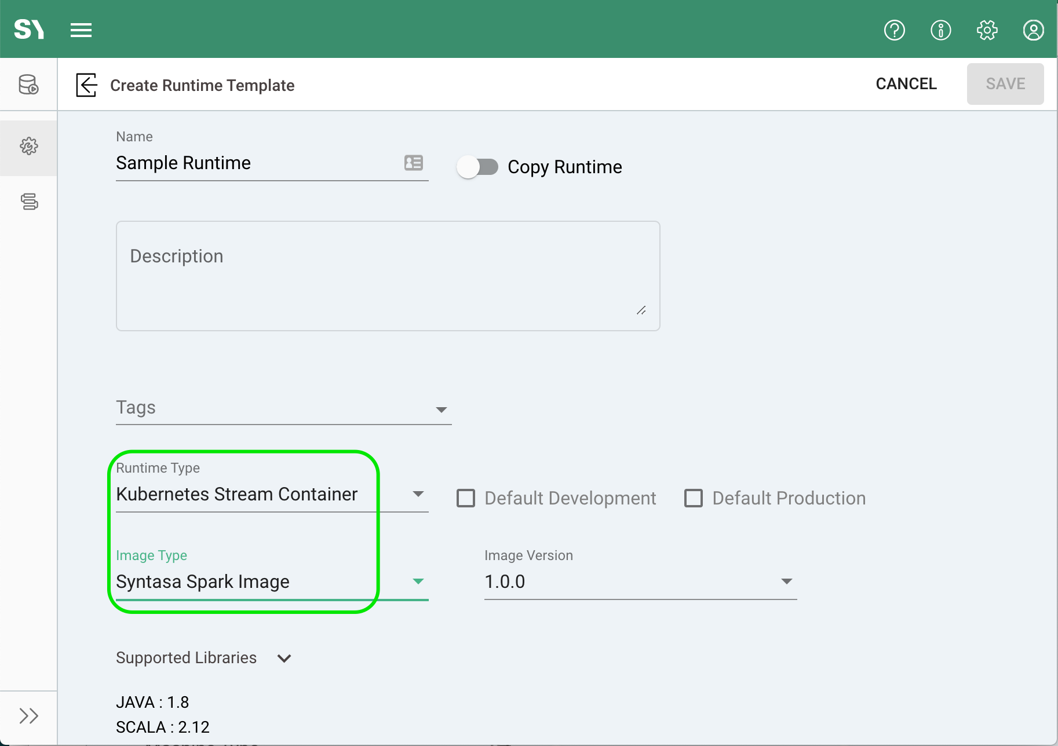Screen dimensions: 1058x746
Task: Collapse the Supported Libraries section
Action: [x=284, y=659]
